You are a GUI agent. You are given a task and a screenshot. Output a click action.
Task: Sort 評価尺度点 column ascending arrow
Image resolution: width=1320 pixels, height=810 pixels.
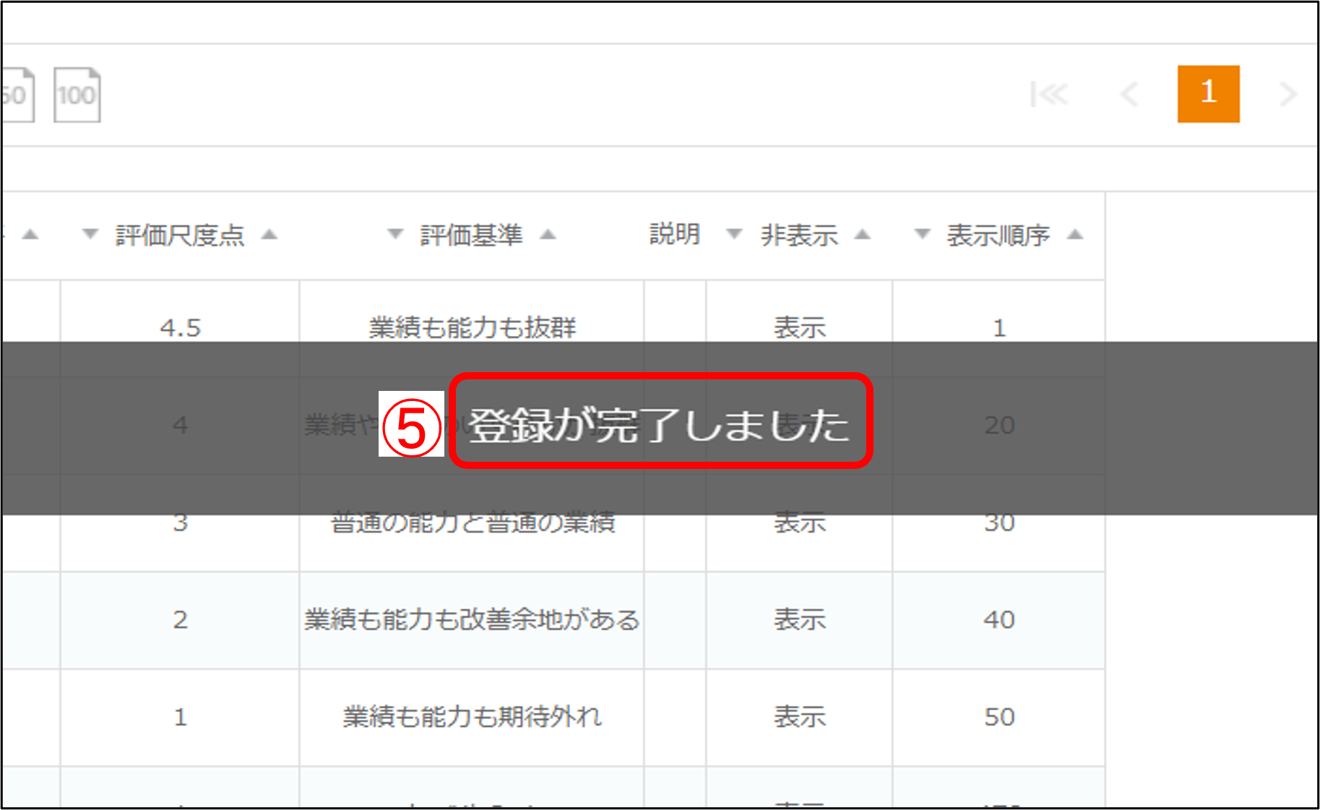(269, 234)
